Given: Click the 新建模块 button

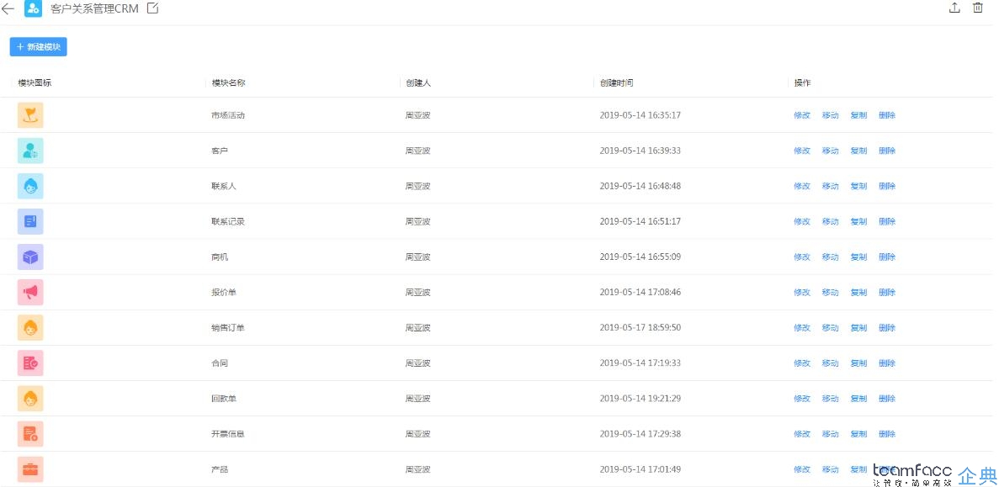Looking at the screenshot, I should tap(38, 46).
